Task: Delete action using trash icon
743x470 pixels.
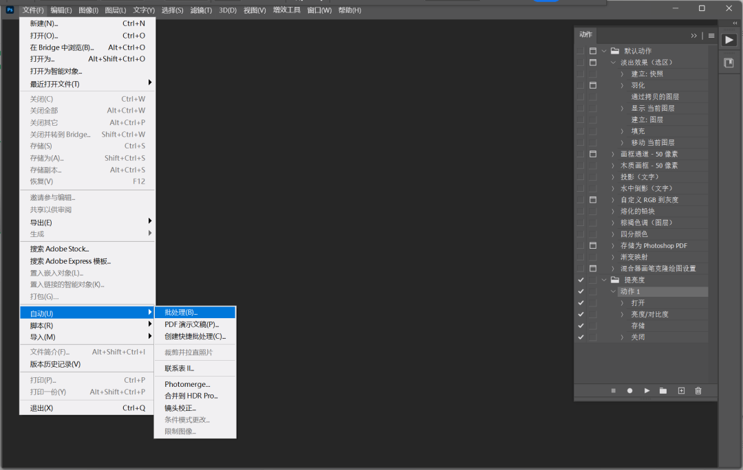Action: pyautogui.click(x=698, y=391)
